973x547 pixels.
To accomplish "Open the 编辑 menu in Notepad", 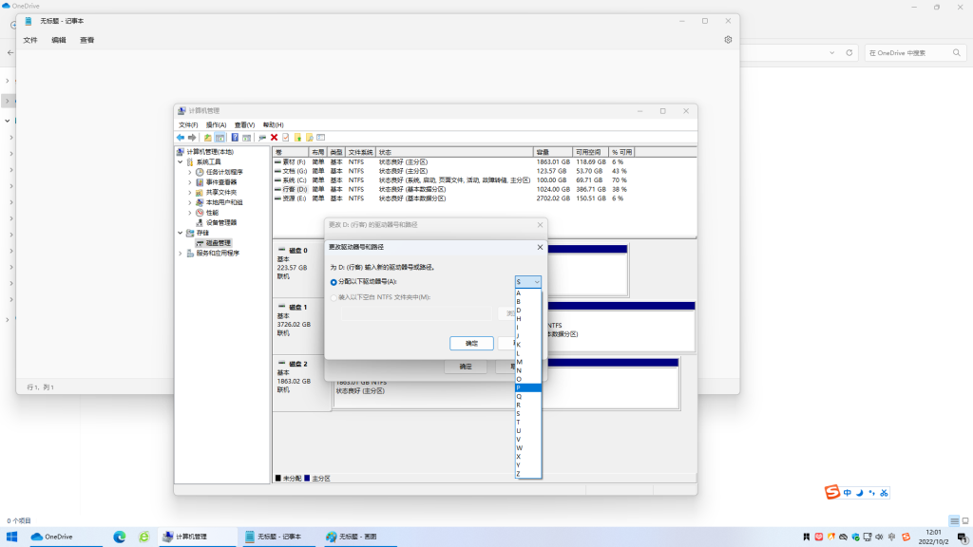I will [59, 40].
